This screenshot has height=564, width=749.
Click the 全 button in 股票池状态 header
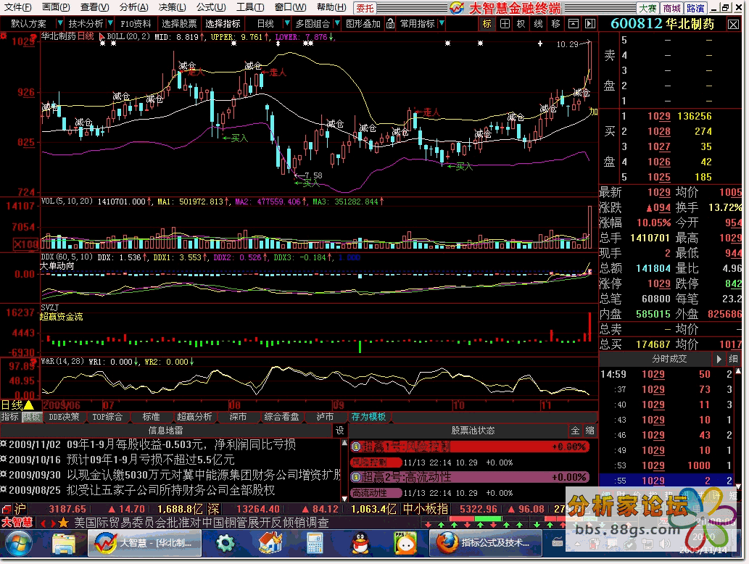(575, 431)
